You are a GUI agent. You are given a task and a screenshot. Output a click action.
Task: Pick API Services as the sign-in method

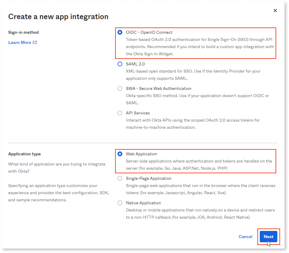coord(120,113)
